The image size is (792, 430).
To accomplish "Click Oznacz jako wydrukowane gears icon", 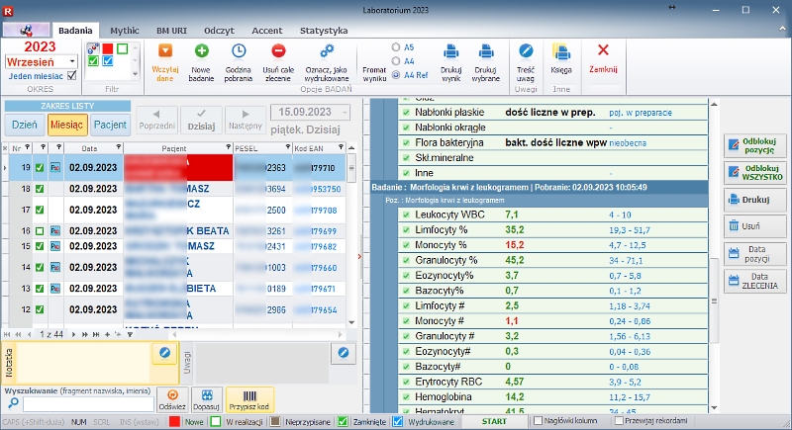I will tap(327, 50).
